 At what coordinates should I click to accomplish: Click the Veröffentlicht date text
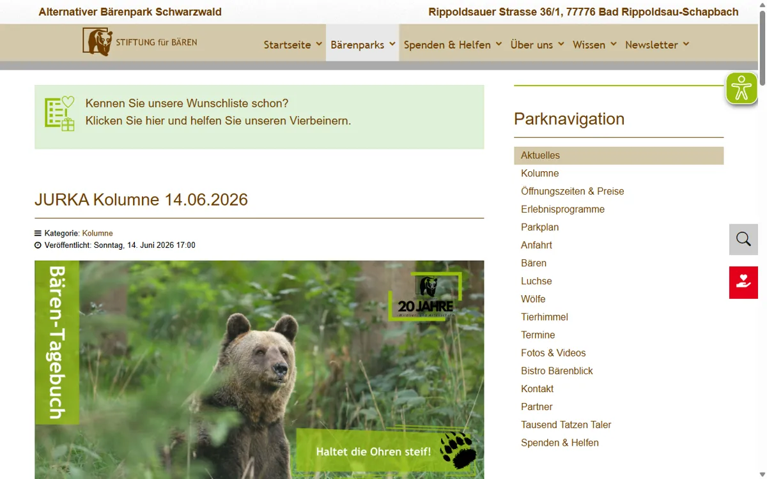(x=120, y=245)
